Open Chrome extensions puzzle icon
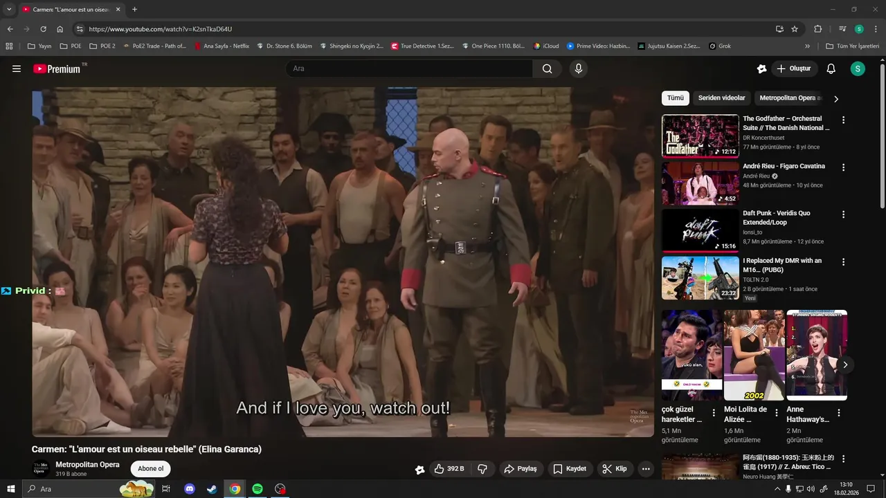Screen dimensions: 886x498 pyautogui.click(x=817, y=29)
